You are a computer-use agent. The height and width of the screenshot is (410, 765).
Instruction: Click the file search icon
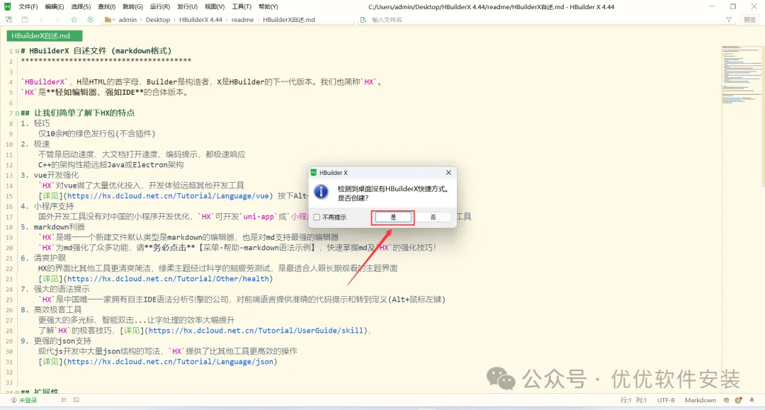(x=363, y=20)
